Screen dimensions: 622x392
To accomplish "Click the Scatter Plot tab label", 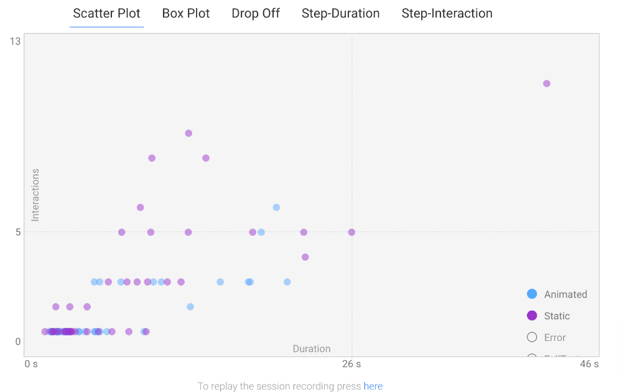I will 106,13.
